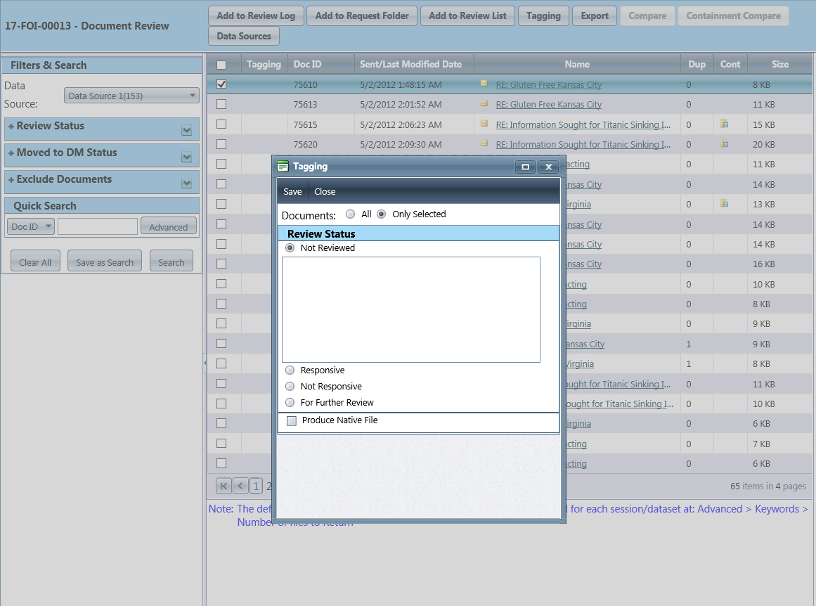
Task: Click the containment icon for document 75620
Action: click(724, 144)
